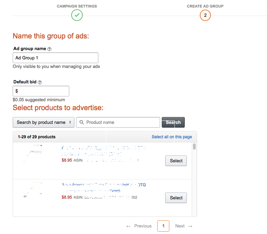Click the green Campaign Settings checkmark step

coord(77,15)
